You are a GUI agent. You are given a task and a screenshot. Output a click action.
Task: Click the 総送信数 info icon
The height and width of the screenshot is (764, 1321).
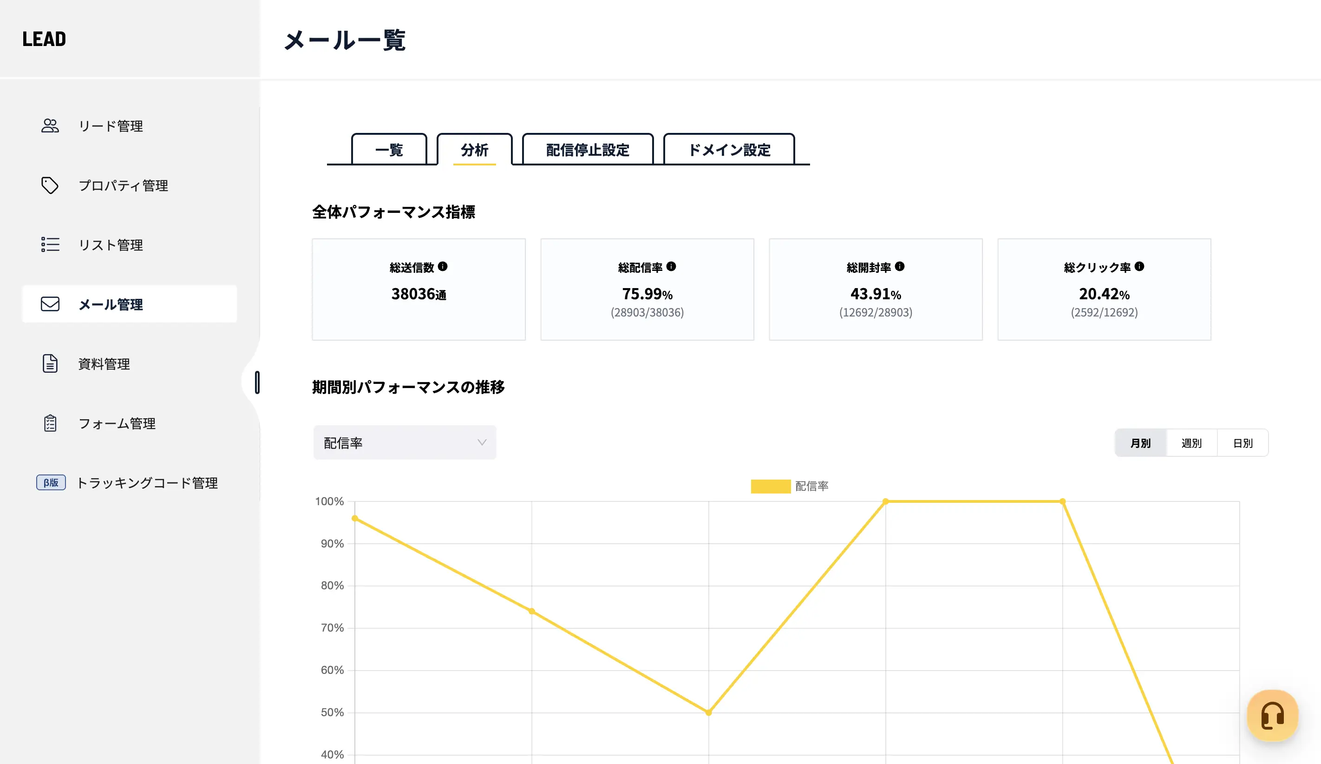click(443, 266)
